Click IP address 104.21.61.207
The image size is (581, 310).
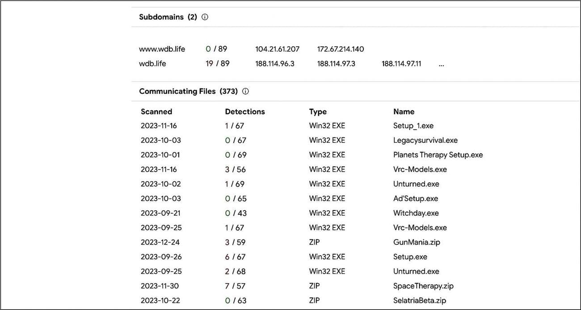point(277,49)
